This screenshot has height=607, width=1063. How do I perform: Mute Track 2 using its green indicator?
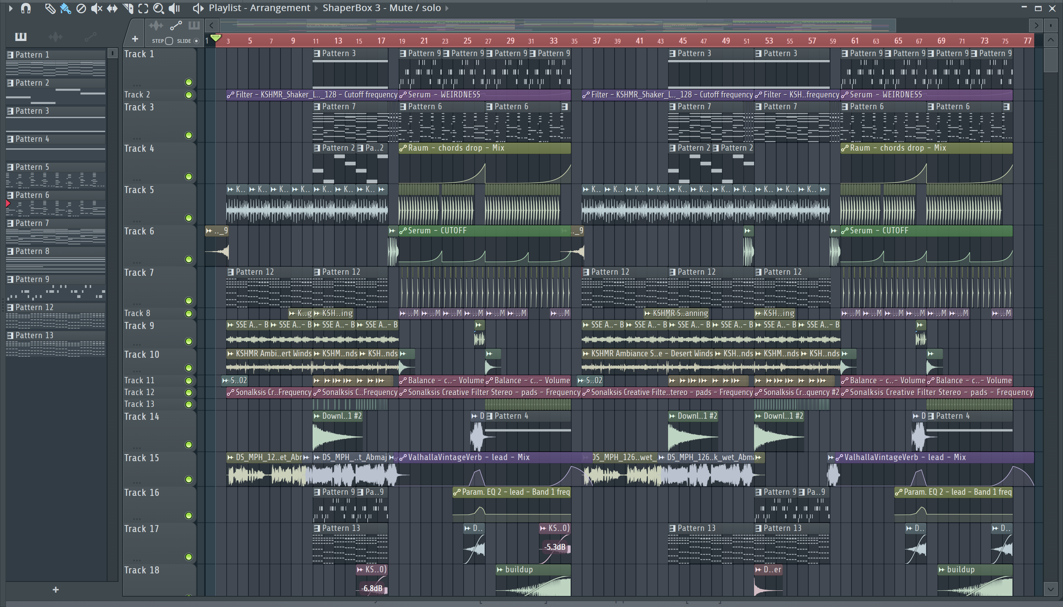[189, 95]
